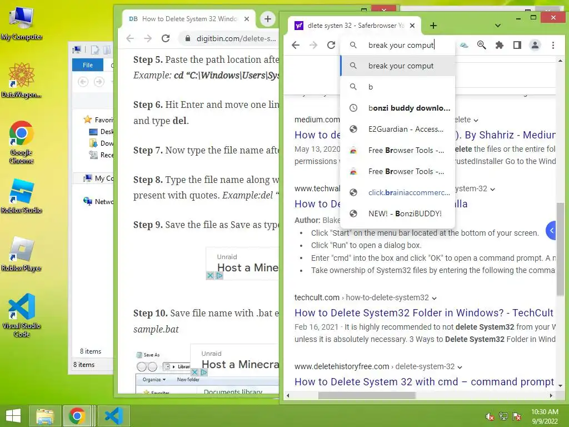Open File Explorer from the taskbar
This screenshot has height=427, width=569.
[45, 416]
